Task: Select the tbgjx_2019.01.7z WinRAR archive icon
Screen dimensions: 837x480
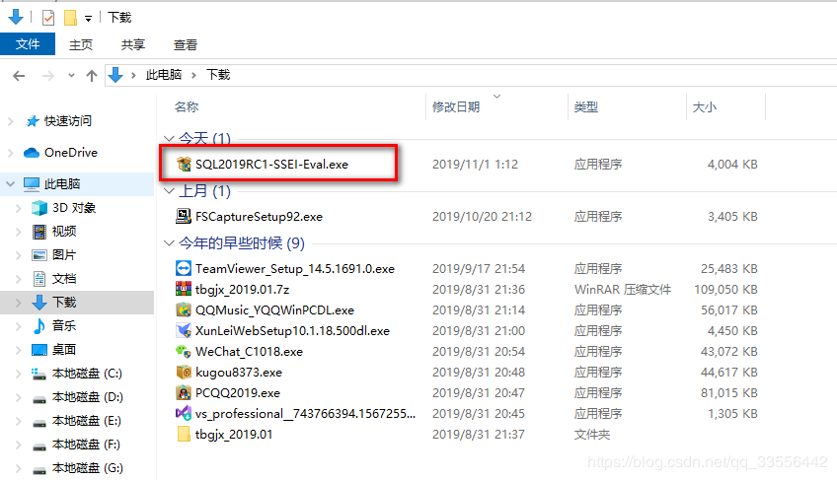Action: (184, 289)
